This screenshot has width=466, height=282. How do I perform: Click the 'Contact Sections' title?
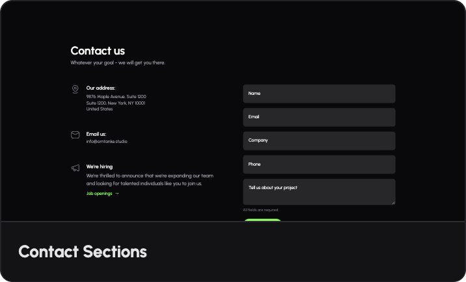83,251
